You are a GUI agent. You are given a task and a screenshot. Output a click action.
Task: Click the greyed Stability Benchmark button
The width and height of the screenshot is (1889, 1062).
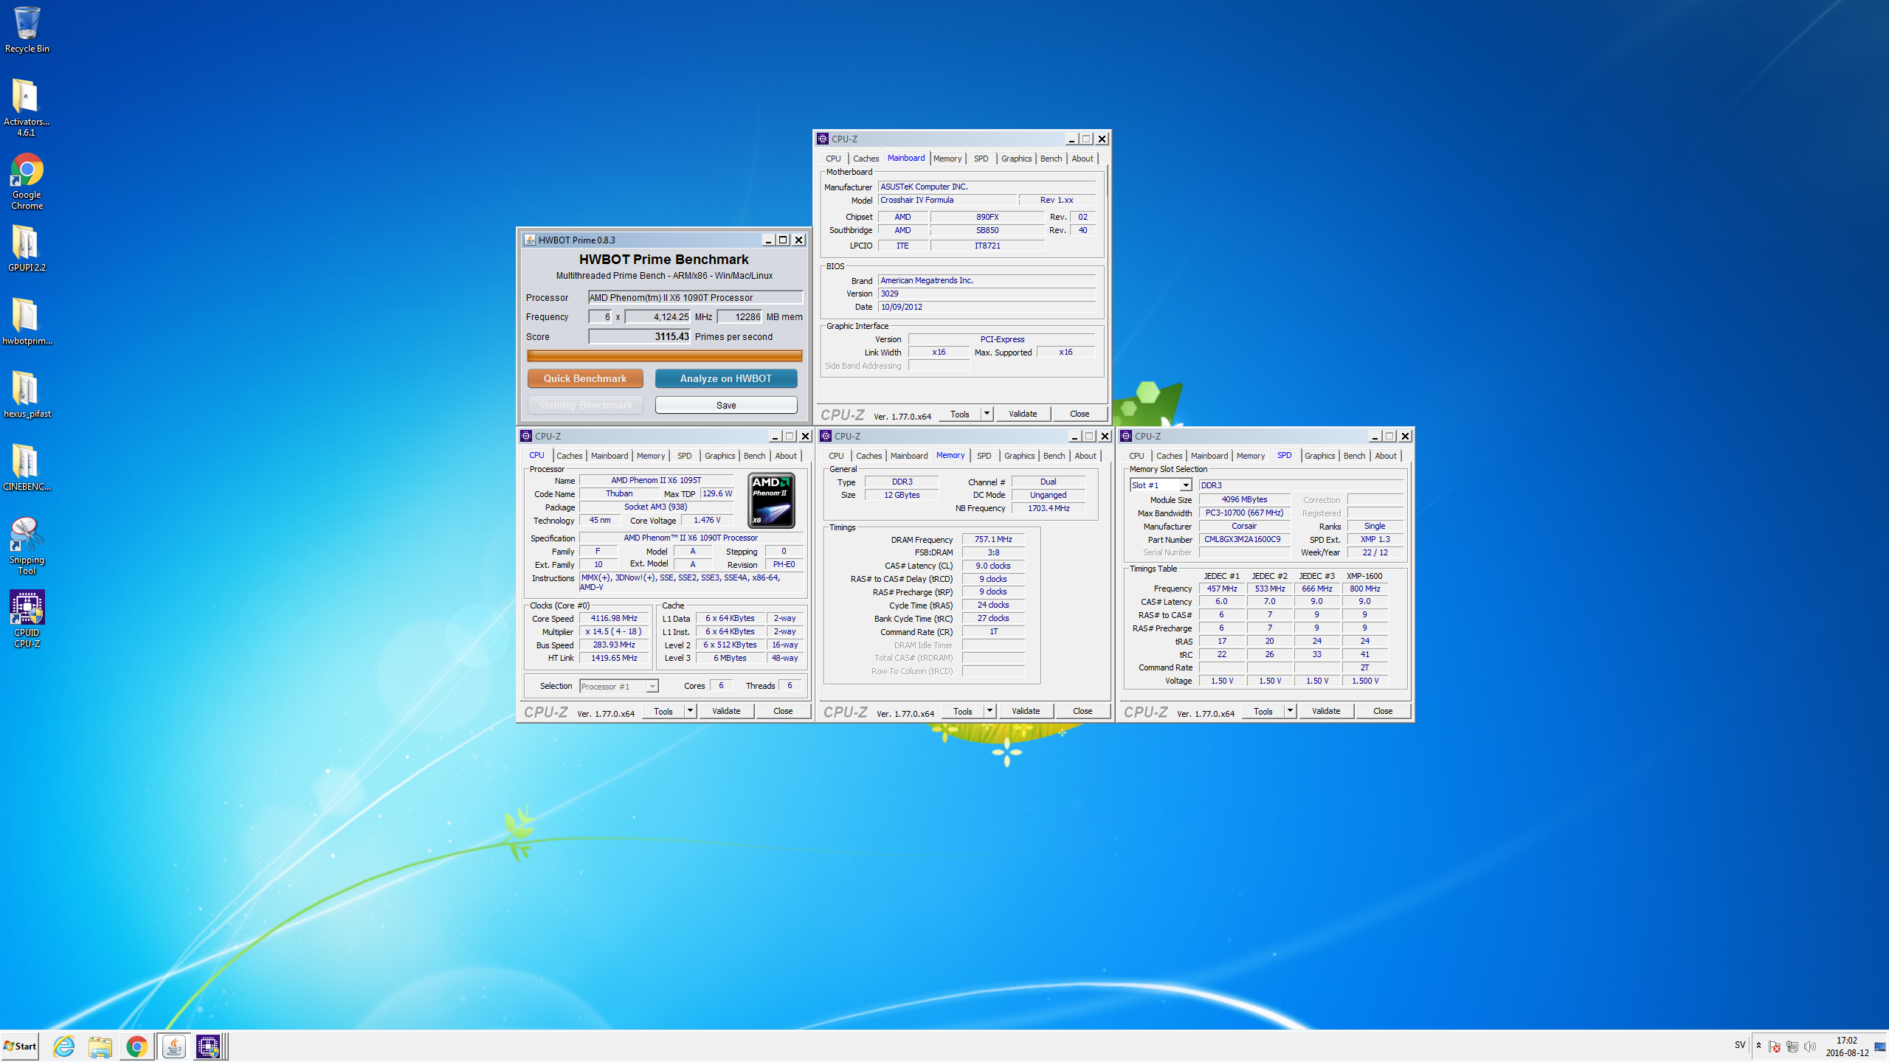click(x=585, y=405)
